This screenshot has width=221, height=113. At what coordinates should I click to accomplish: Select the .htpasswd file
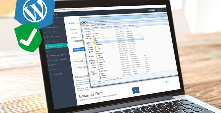(x=100, y=60)
